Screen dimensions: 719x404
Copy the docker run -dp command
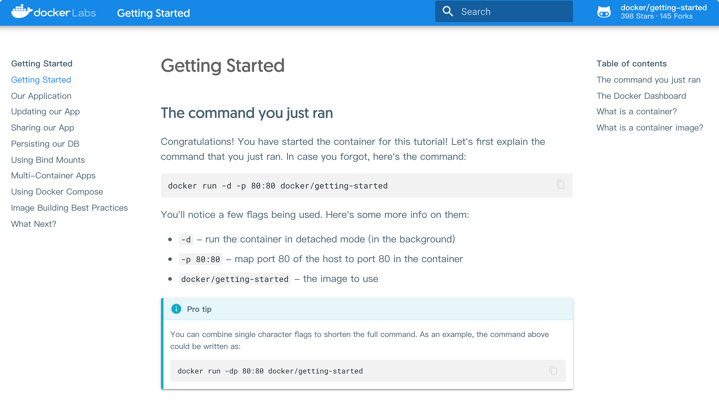point(553,370)
